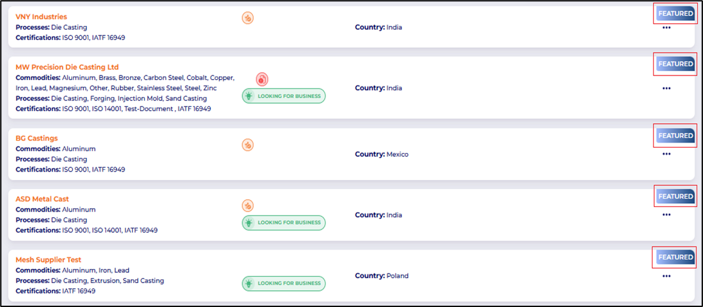
Task: Click the orange badge icon in BG Castings row
Action: 247,145
